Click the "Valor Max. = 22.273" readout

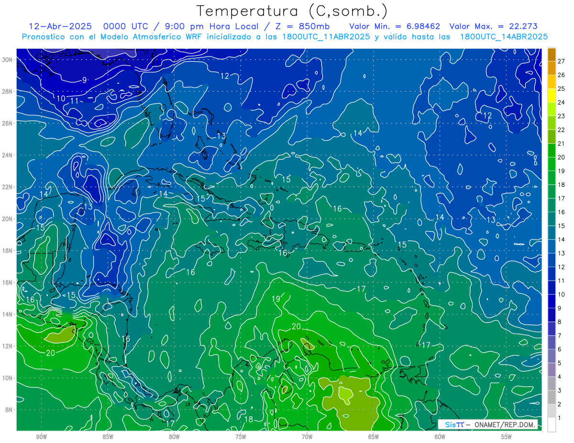(493, 26)
